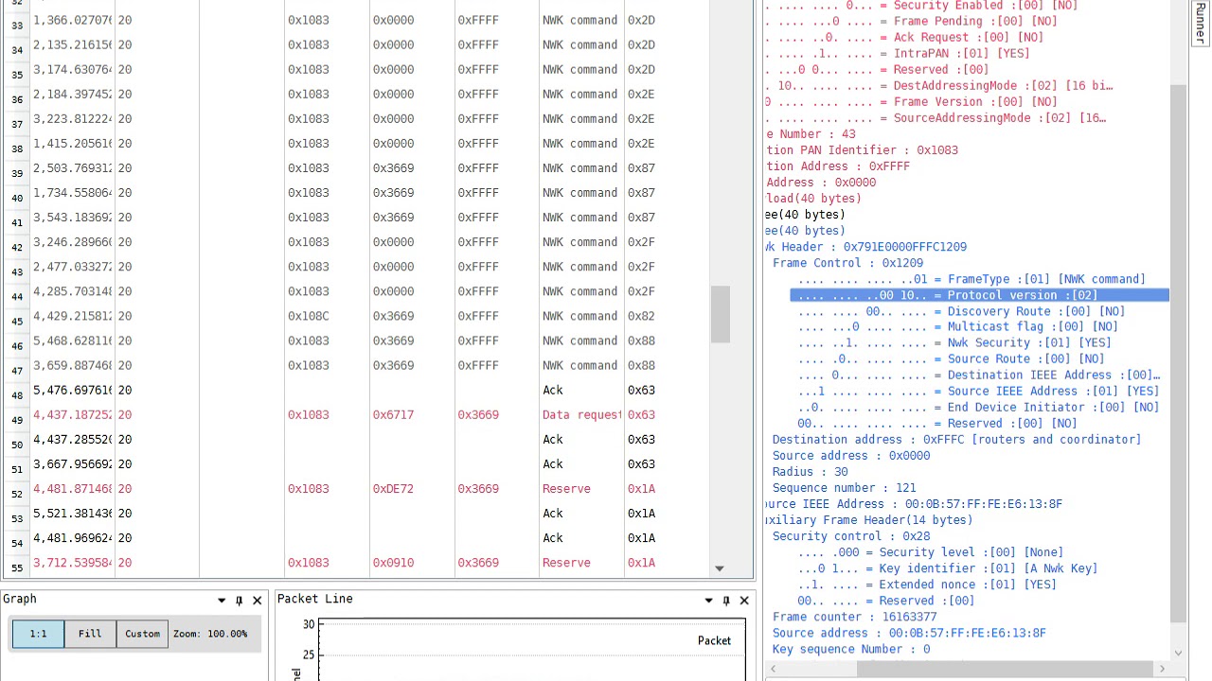Open the Runner side tab
The width and height of the screenshot is (1212, 681).
1201,23
